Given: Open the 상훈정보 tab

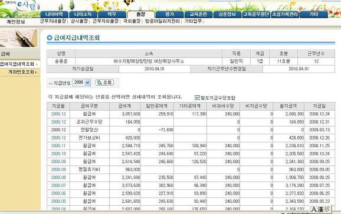Looking at the screenshot, I should click(227, 14).
